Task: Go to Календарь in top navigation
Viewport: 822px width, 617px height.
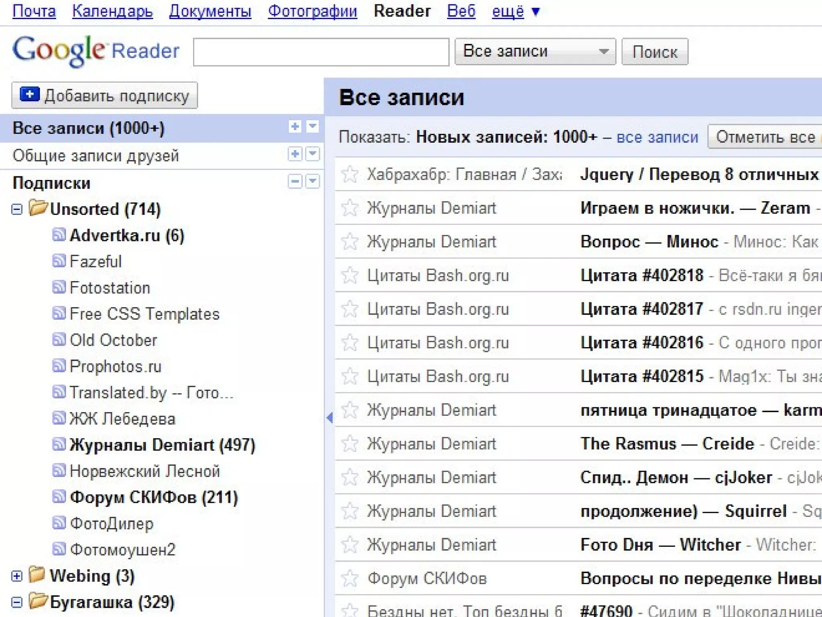Action: pyautogui.click(x=112, y=11)
